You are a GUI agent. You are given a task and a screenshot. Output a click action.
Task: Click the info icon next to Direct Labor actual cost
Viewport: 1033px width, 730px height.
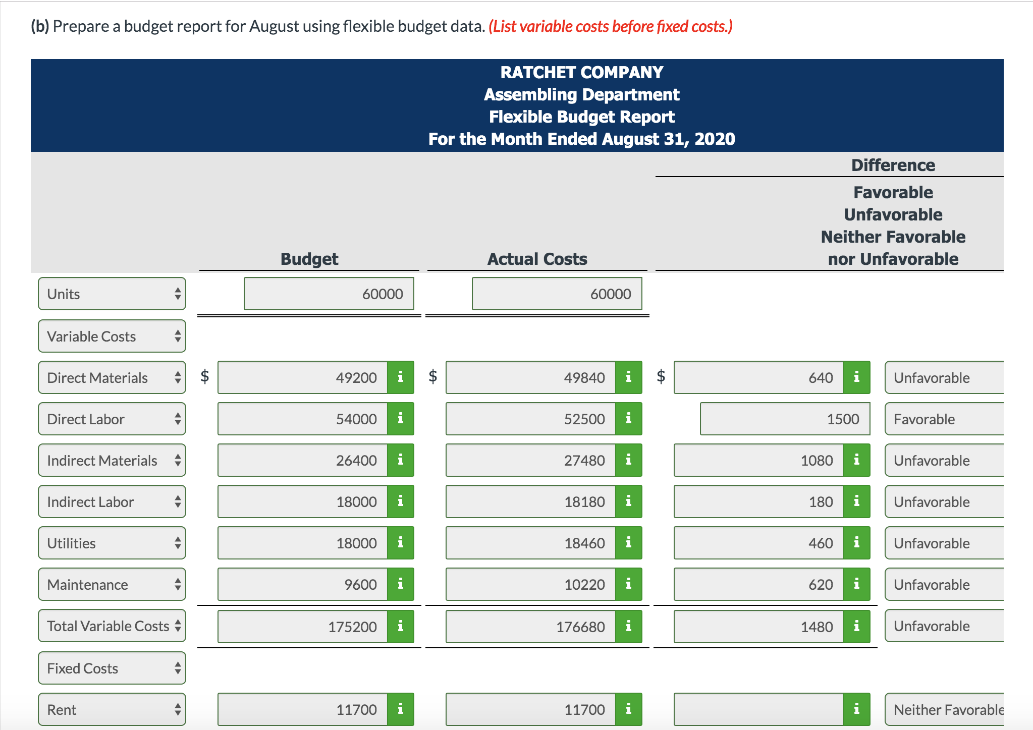628,418
